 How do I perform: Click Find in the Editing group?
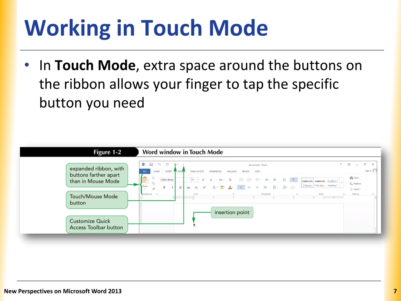pos(354,178)
